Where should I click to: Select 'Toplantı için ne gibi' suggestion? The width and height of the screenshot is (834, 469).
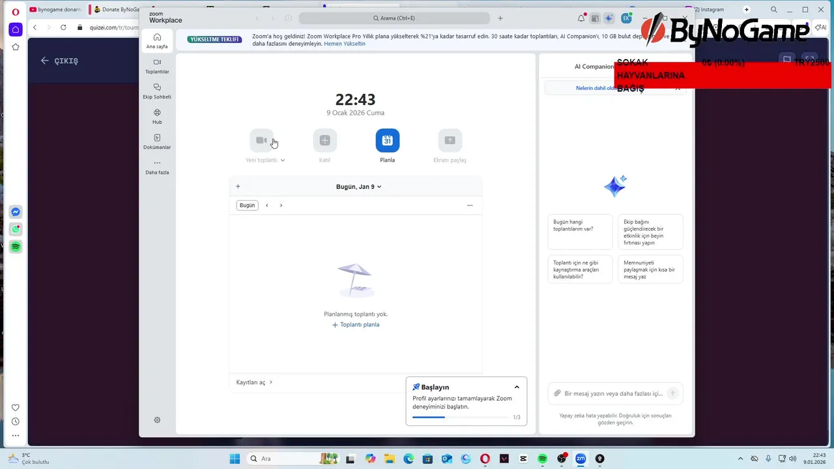[x=580, y=270]
